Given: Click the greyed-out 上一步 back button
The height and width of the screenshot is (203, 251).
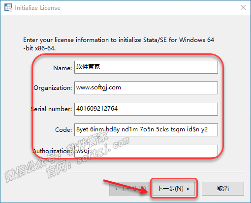Looking at the screenshot, I should pos(130,189).
